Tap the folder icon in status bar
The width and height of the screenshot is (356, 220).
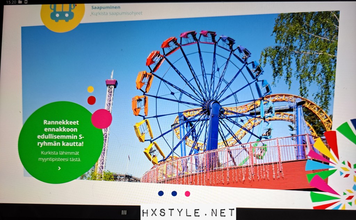tap(20, 2)
